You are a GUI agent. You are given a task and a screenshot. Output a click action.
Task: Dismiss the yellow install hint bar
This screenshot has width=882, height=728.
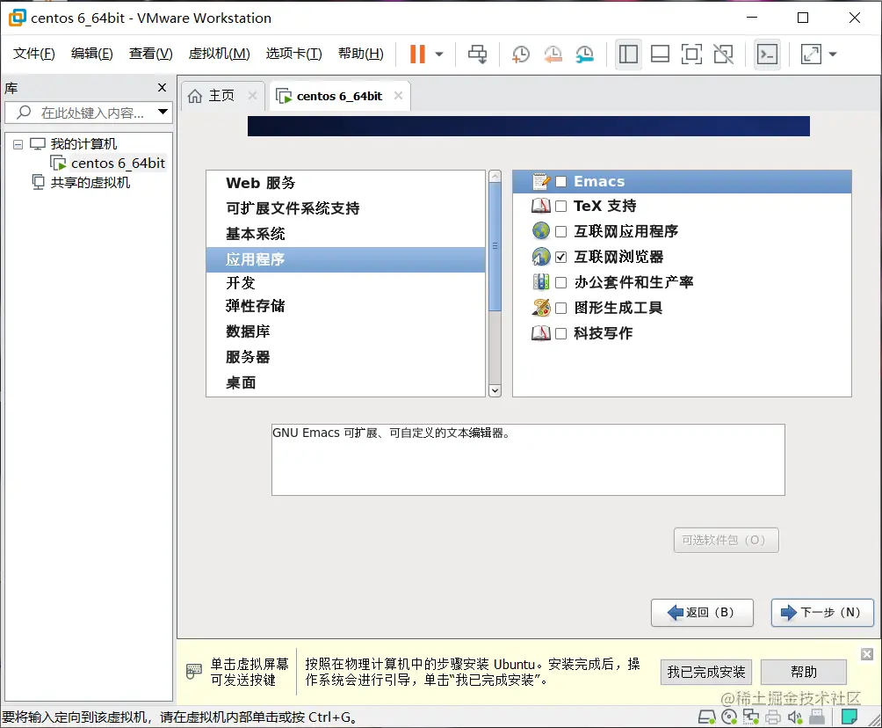coord(867,654)
